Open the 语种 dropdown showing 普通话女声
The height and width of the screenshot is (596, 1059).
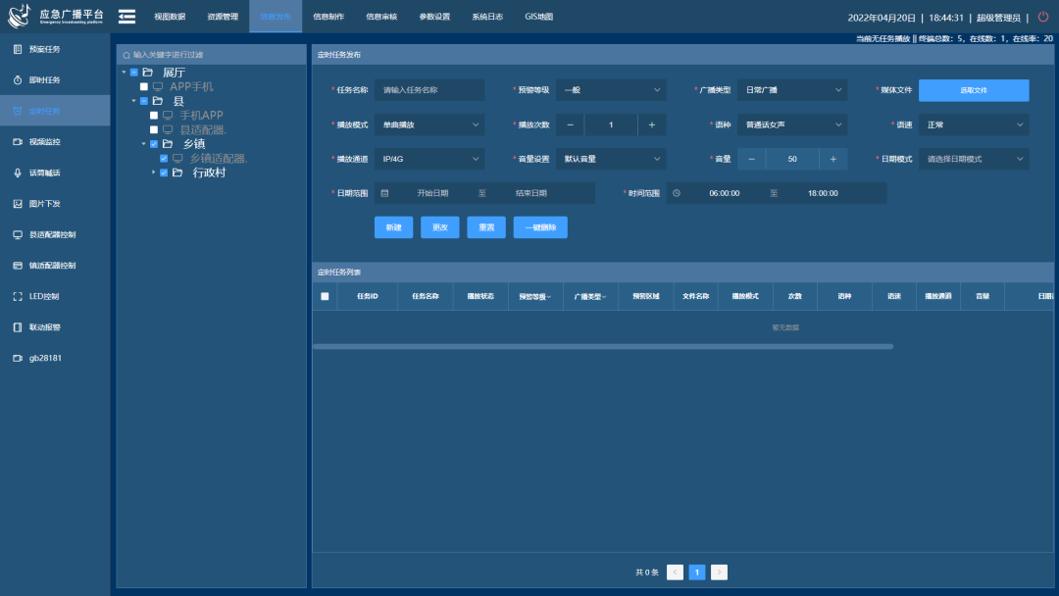tap(792, 125)
